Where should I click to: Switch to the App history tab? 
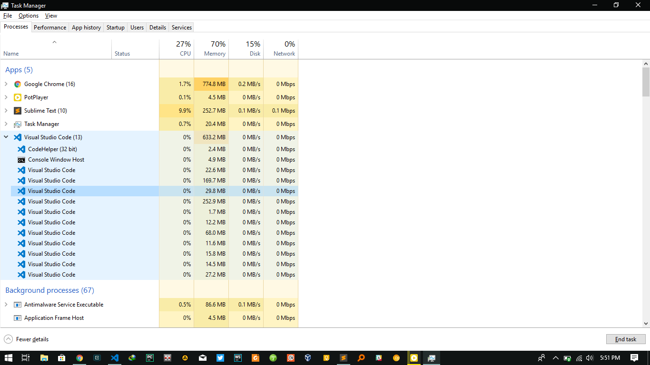coord(86,28)
